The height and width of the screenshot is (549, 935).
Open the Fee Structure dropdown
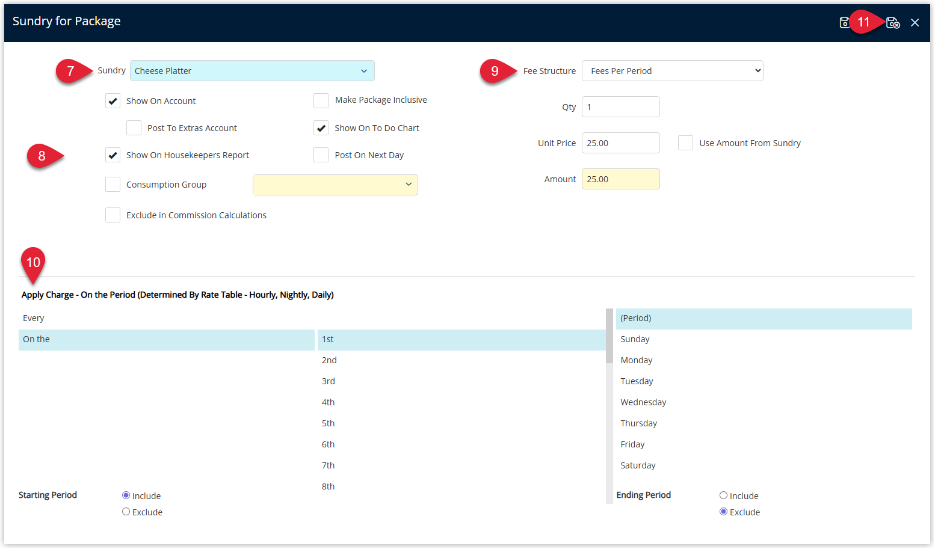coord(672,71)
